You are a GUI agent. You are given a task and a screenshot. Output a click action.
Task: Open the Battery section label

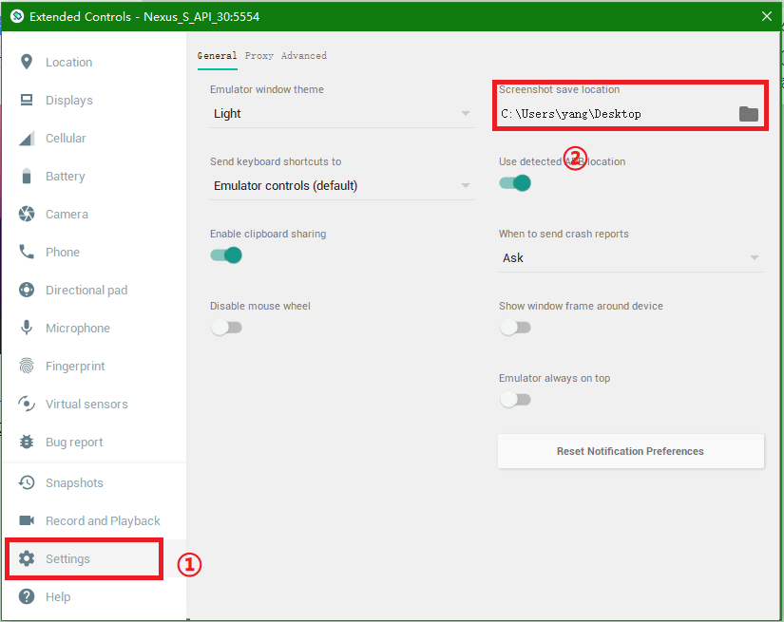coord(65,177)
